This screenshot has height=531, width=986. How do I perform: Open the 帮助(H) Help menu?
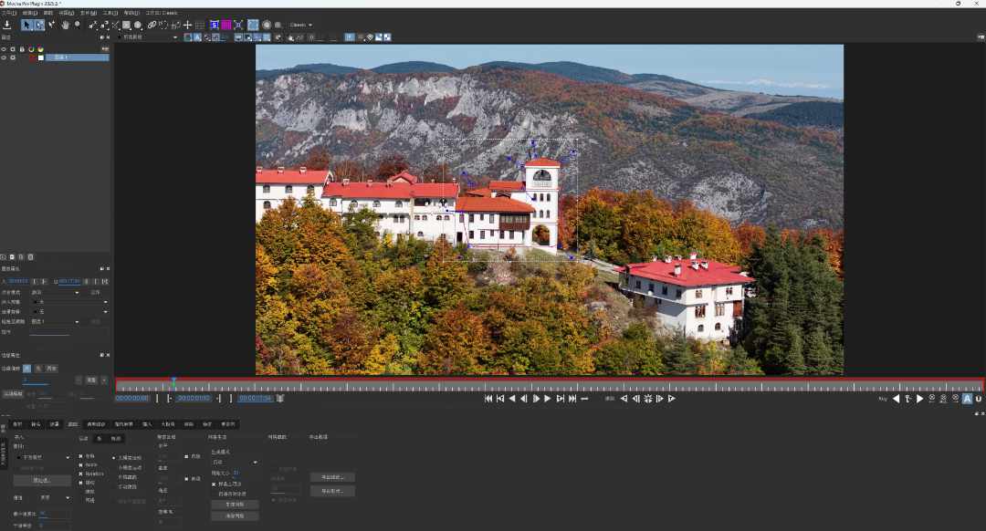click(131, 13)
